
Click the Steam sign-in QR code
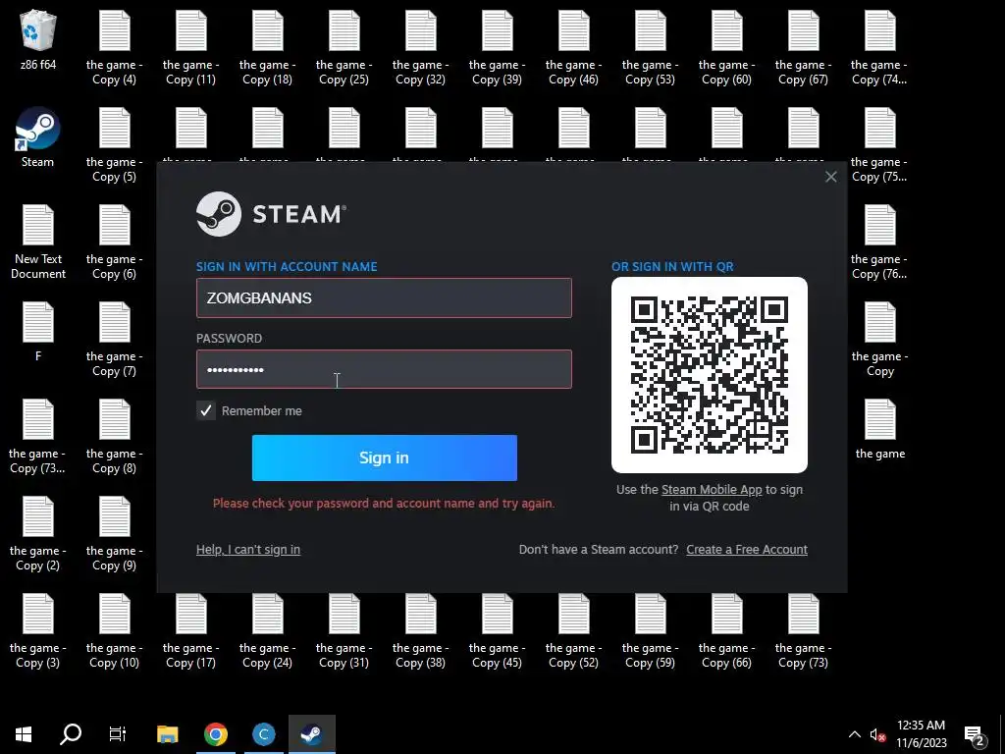[710, 375]
